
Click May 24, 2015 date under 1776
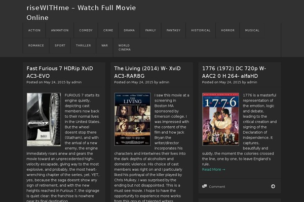coord(230,82)
